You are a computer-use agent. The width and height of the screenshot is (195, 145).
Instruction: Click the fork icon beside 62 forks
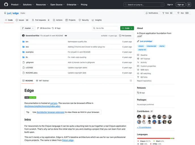tap(138, 77)
